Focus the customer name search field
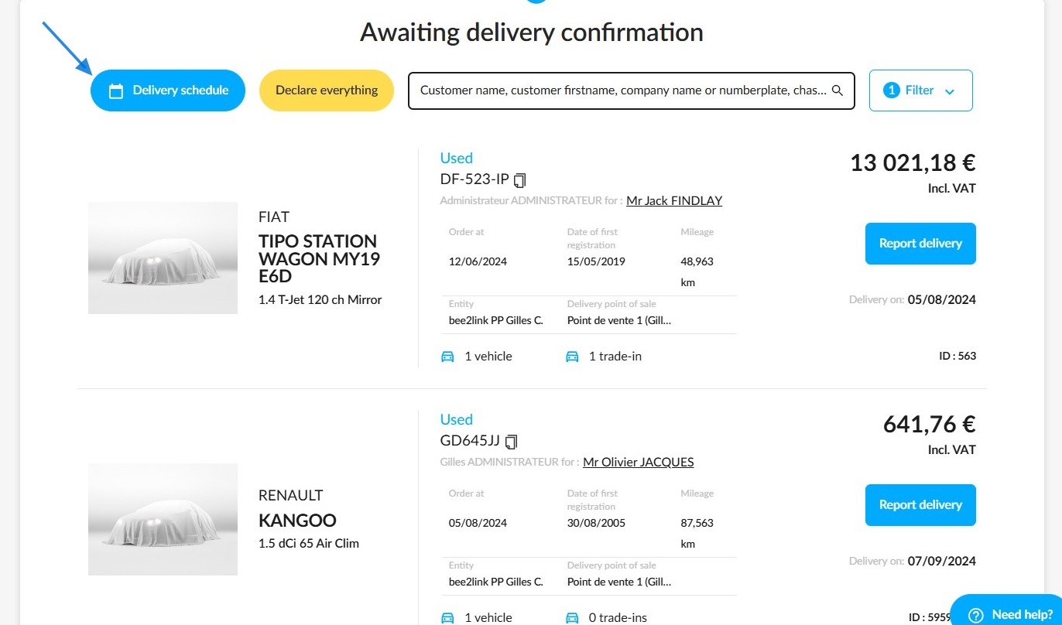 (632, 91)
